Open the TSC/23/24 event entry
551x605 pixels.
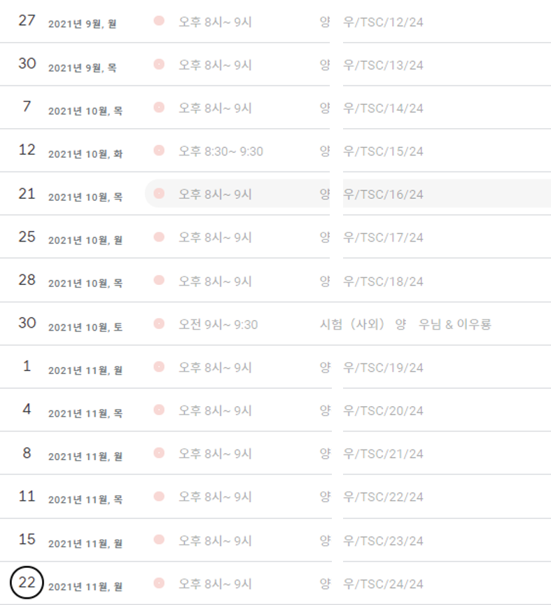[x=383, y=541]
